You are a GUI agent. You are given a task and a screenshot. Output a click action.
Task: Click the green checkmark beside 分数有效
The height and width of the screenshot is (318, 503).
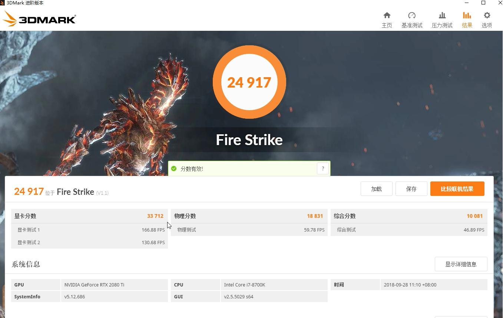tap(173, 168)
